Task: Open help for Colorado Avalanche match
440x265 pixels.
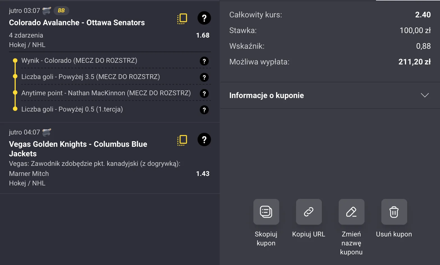Action: tap(204, 18)
